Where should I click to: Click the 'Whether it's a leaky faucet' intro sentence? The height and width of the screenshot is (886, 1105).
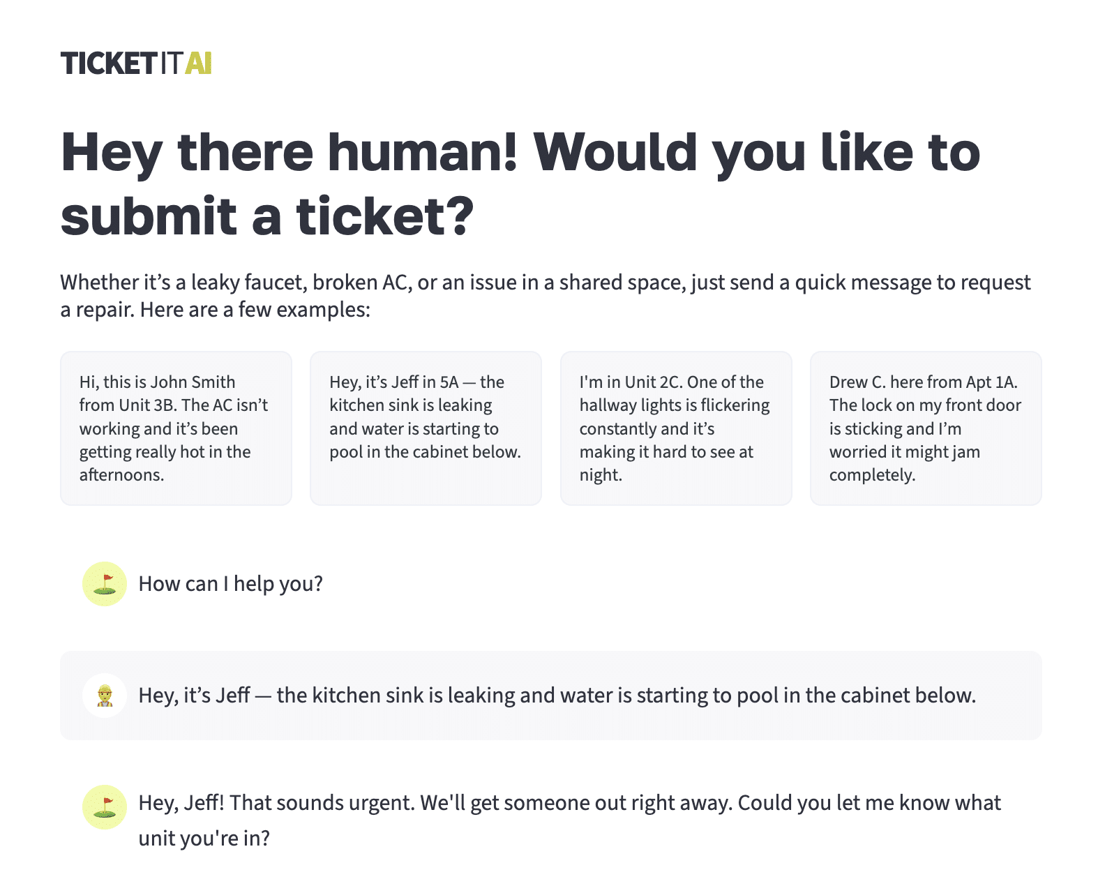pyautogui.click(x=544, y=283)
